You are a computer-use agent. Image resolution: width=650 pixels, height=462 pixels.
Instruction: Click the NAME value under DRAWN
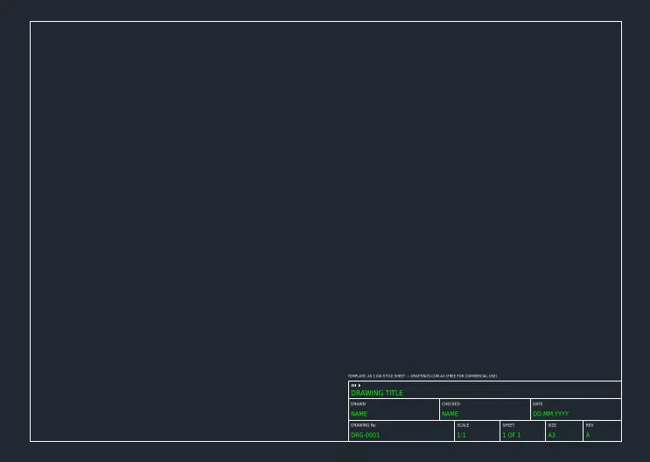[x=359, y=414]
